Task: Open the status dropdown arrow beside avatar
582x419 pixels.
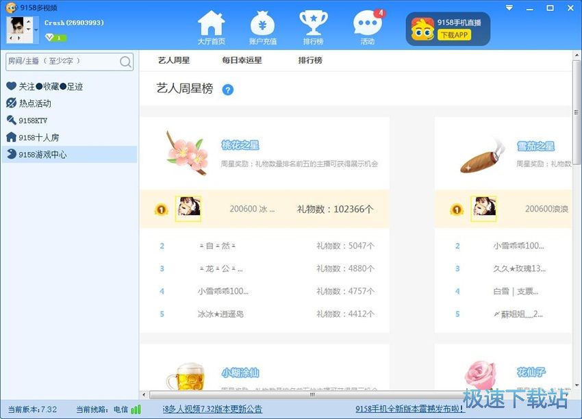Action: (36, 29)
